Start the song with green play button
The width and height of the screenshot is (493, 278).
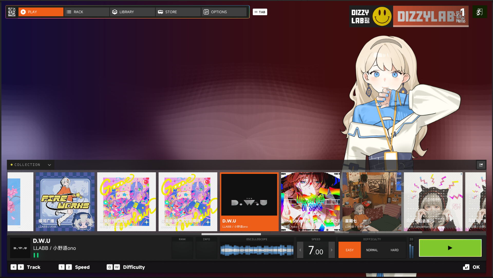point(450,248)
